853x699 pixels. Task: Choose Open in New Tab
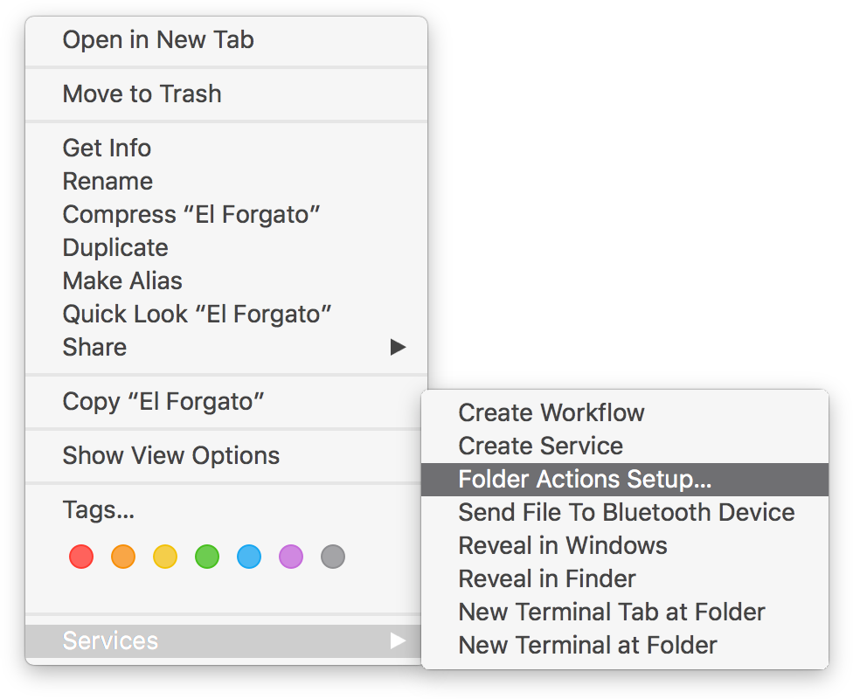click(226, 39)
